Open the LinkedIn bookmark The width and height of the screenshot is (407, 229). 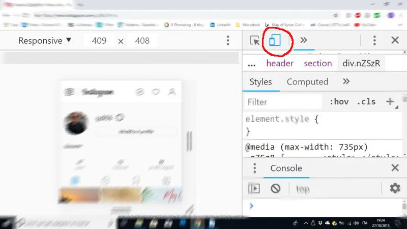pos(220,25)
